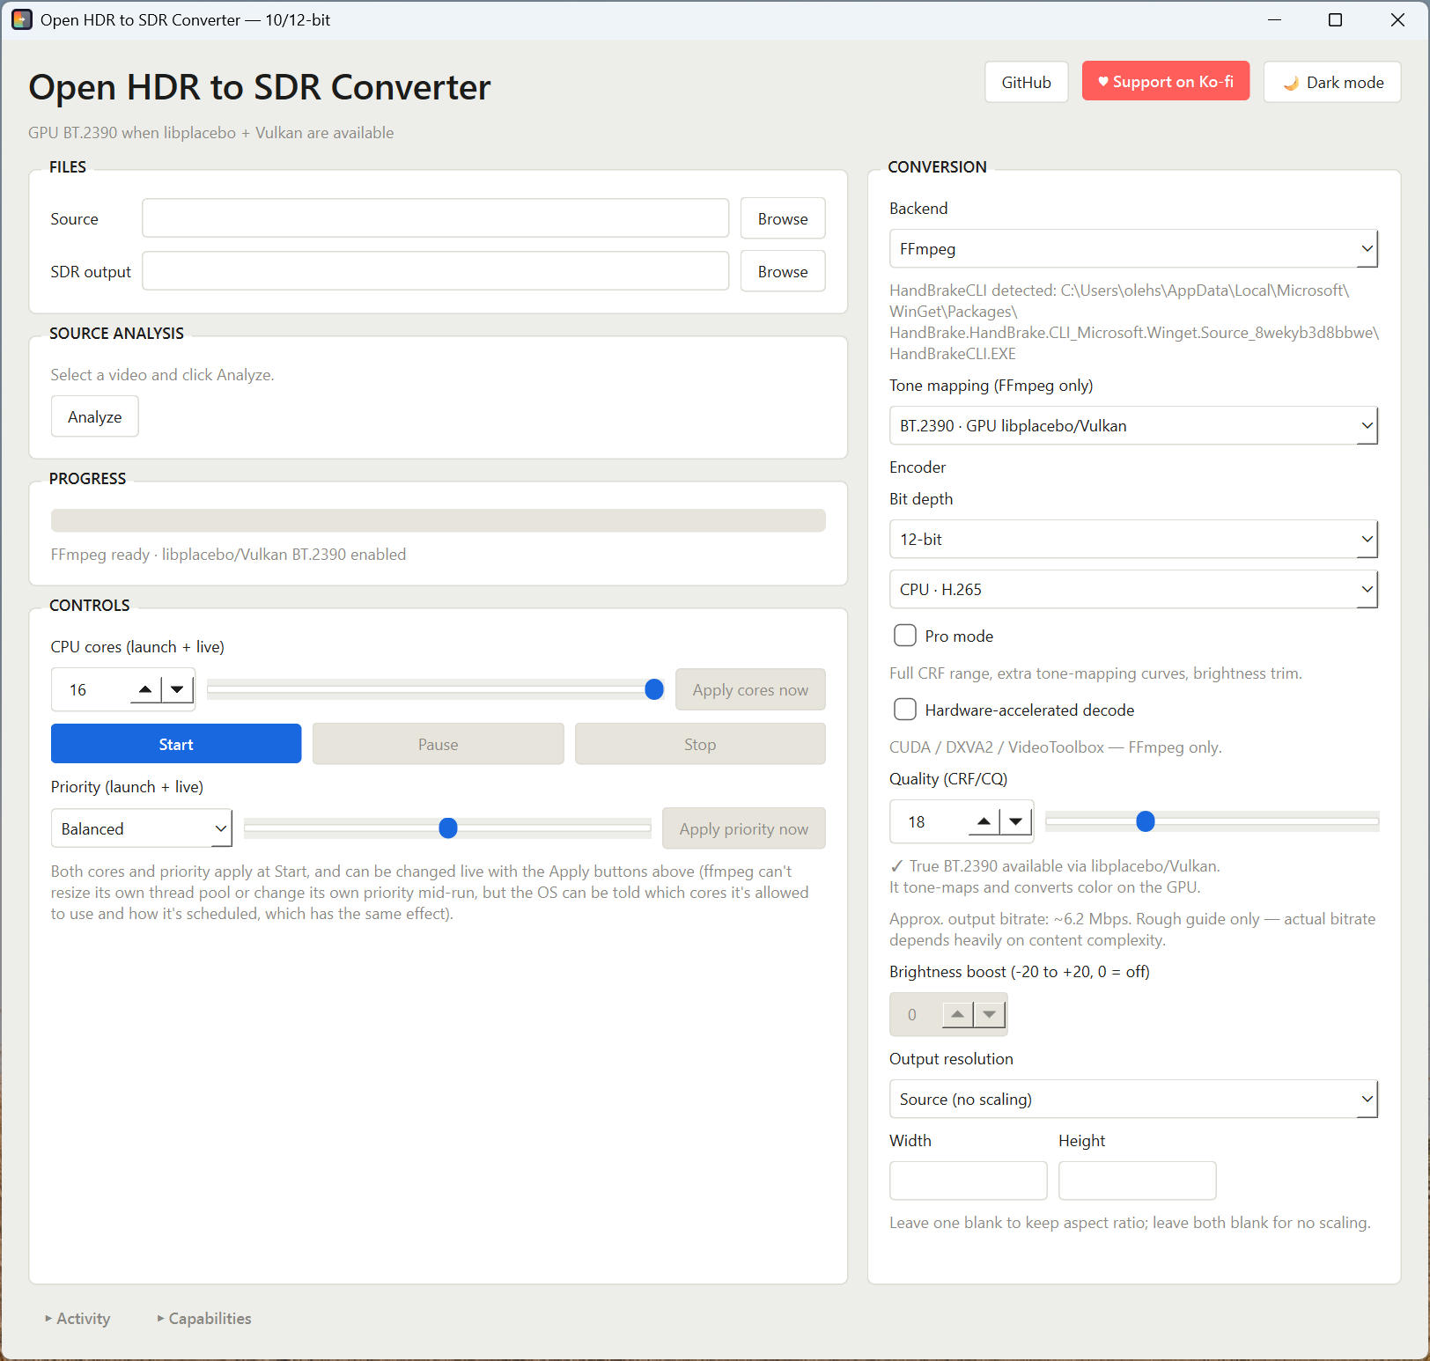
Task: Click Apply priority now button
Action: point(744,828)
